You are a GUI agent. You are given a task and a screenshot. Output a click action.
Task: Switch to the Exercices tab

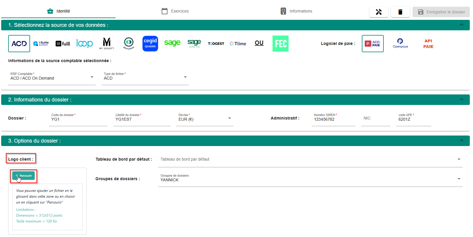(x=175, y=11)
